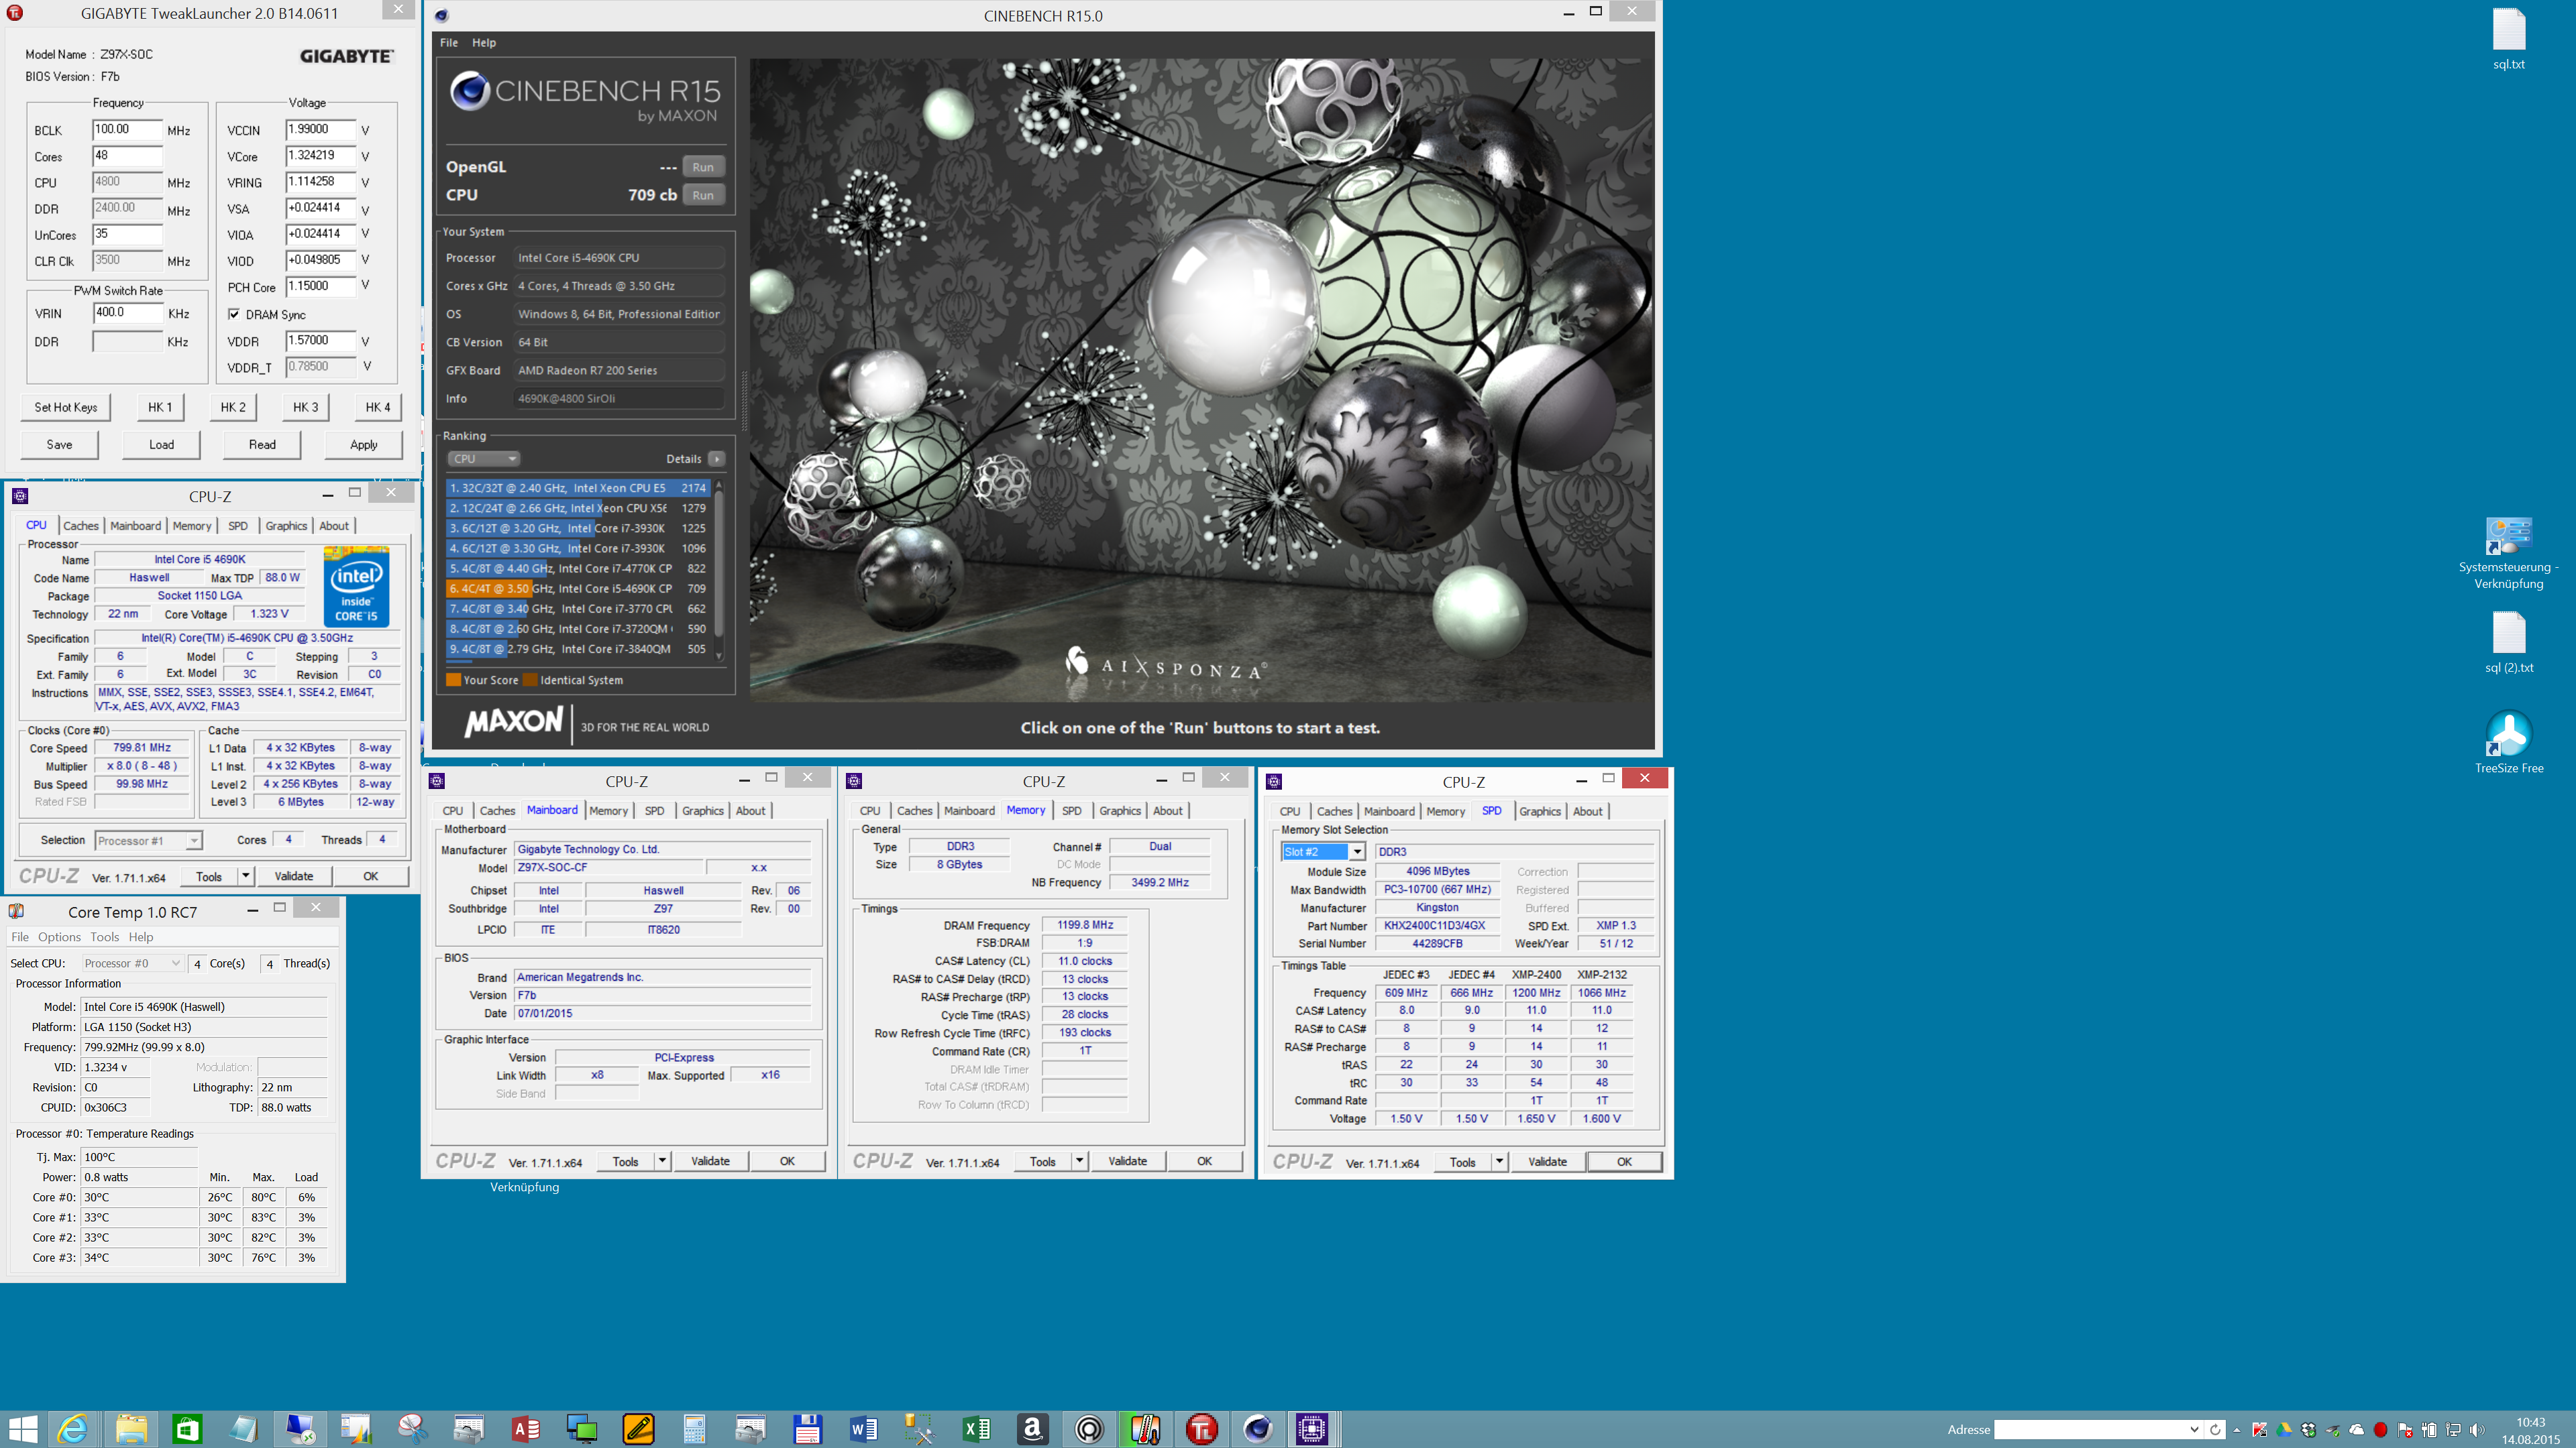Click the Cinebench Info text field
The image size is (2576, 1448).
point(619,398)
